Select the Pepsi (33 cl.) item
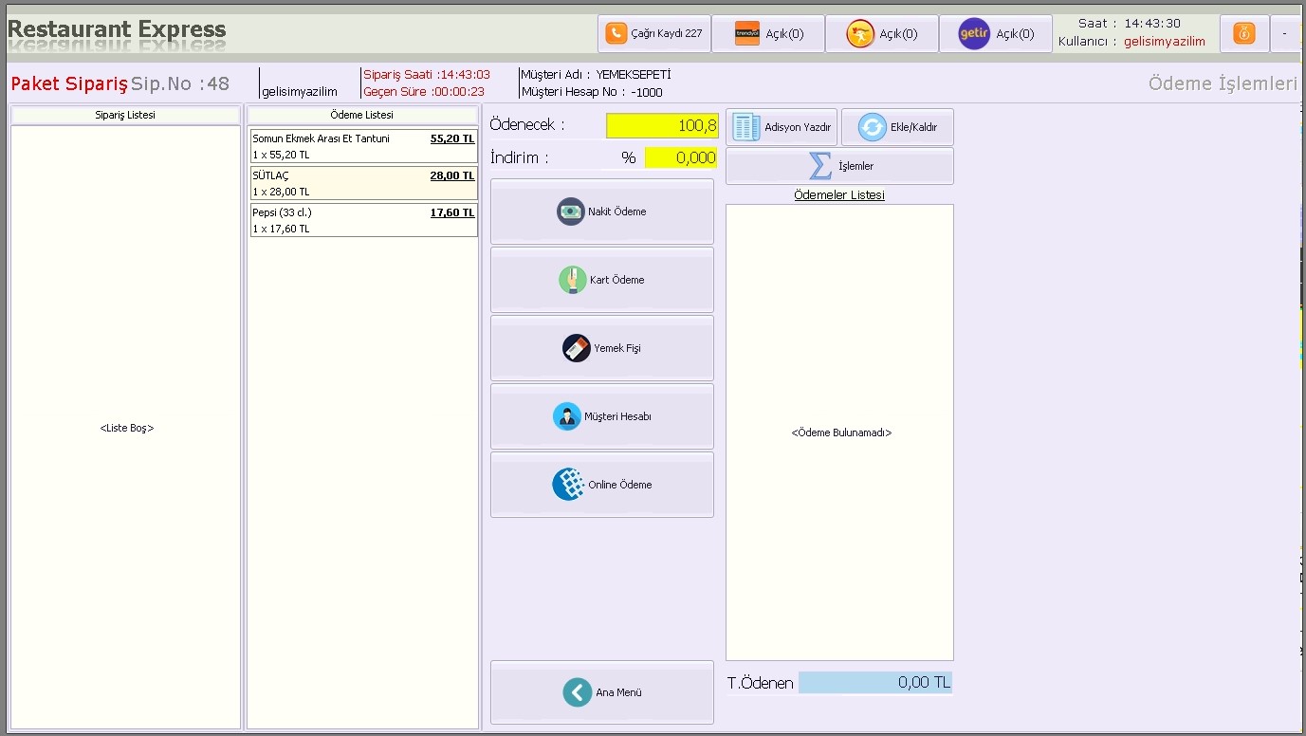 (363, 220)
